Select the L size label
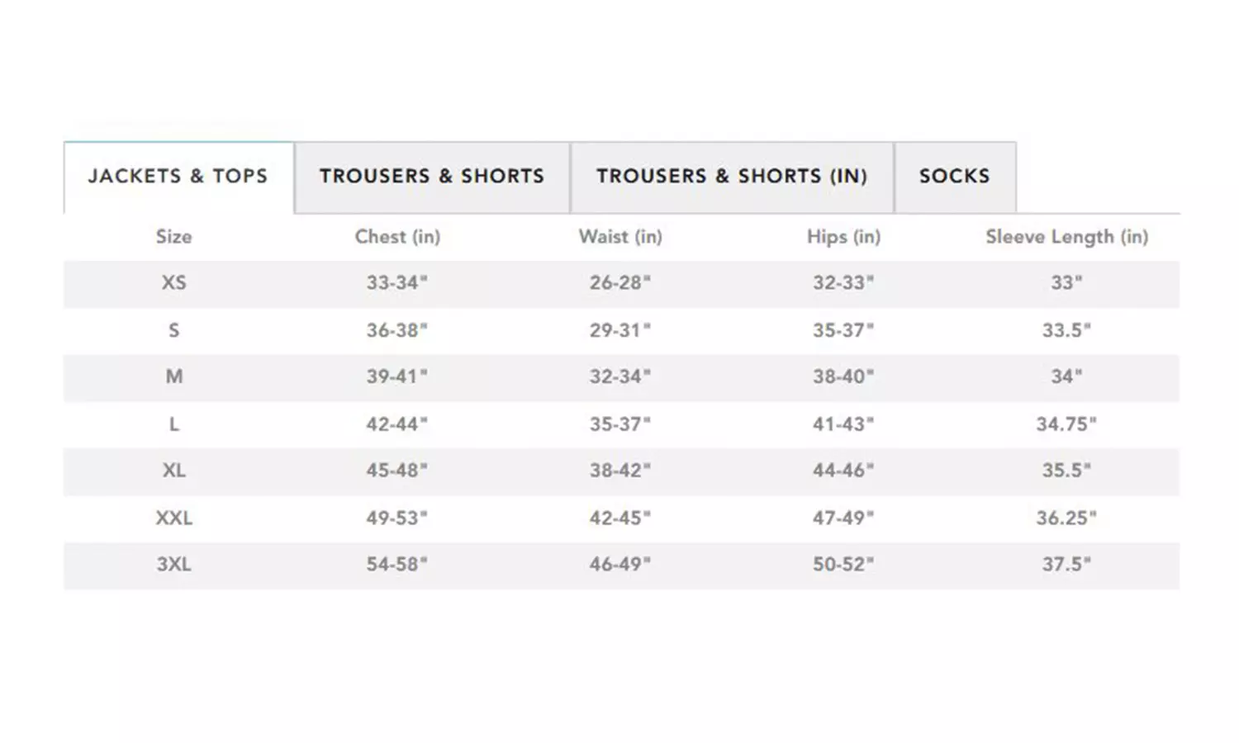Viewport: 1239px width, 743px height. coord(173,424)
